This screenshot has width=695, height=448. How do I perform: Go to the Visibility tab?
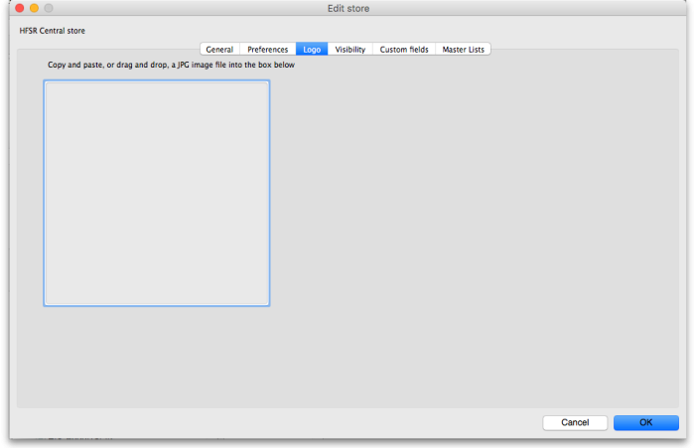(349, 49)
